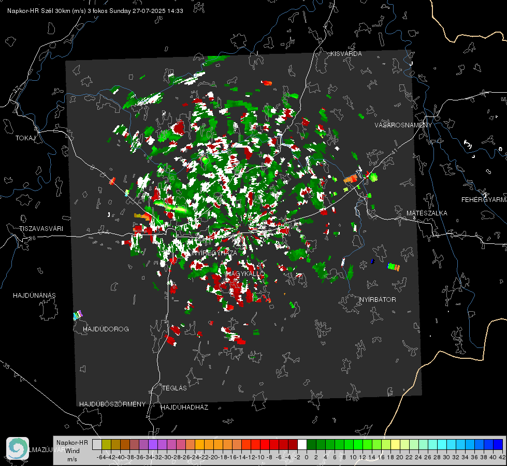Choose the orange swatch between -24 and -22
The height and width of the screenshot is (466, 507).
tap(199, 444)
